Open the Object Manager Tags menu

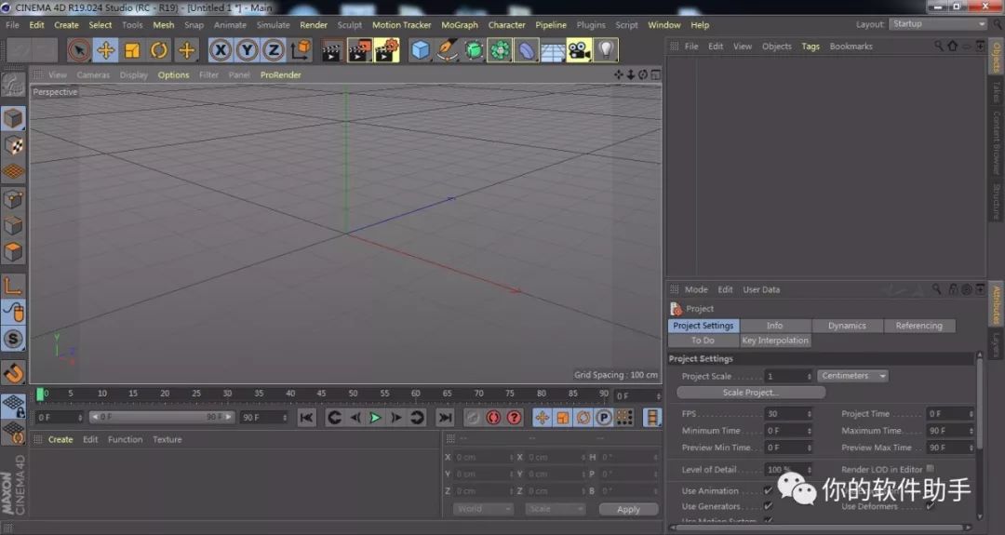coord(811,47)
